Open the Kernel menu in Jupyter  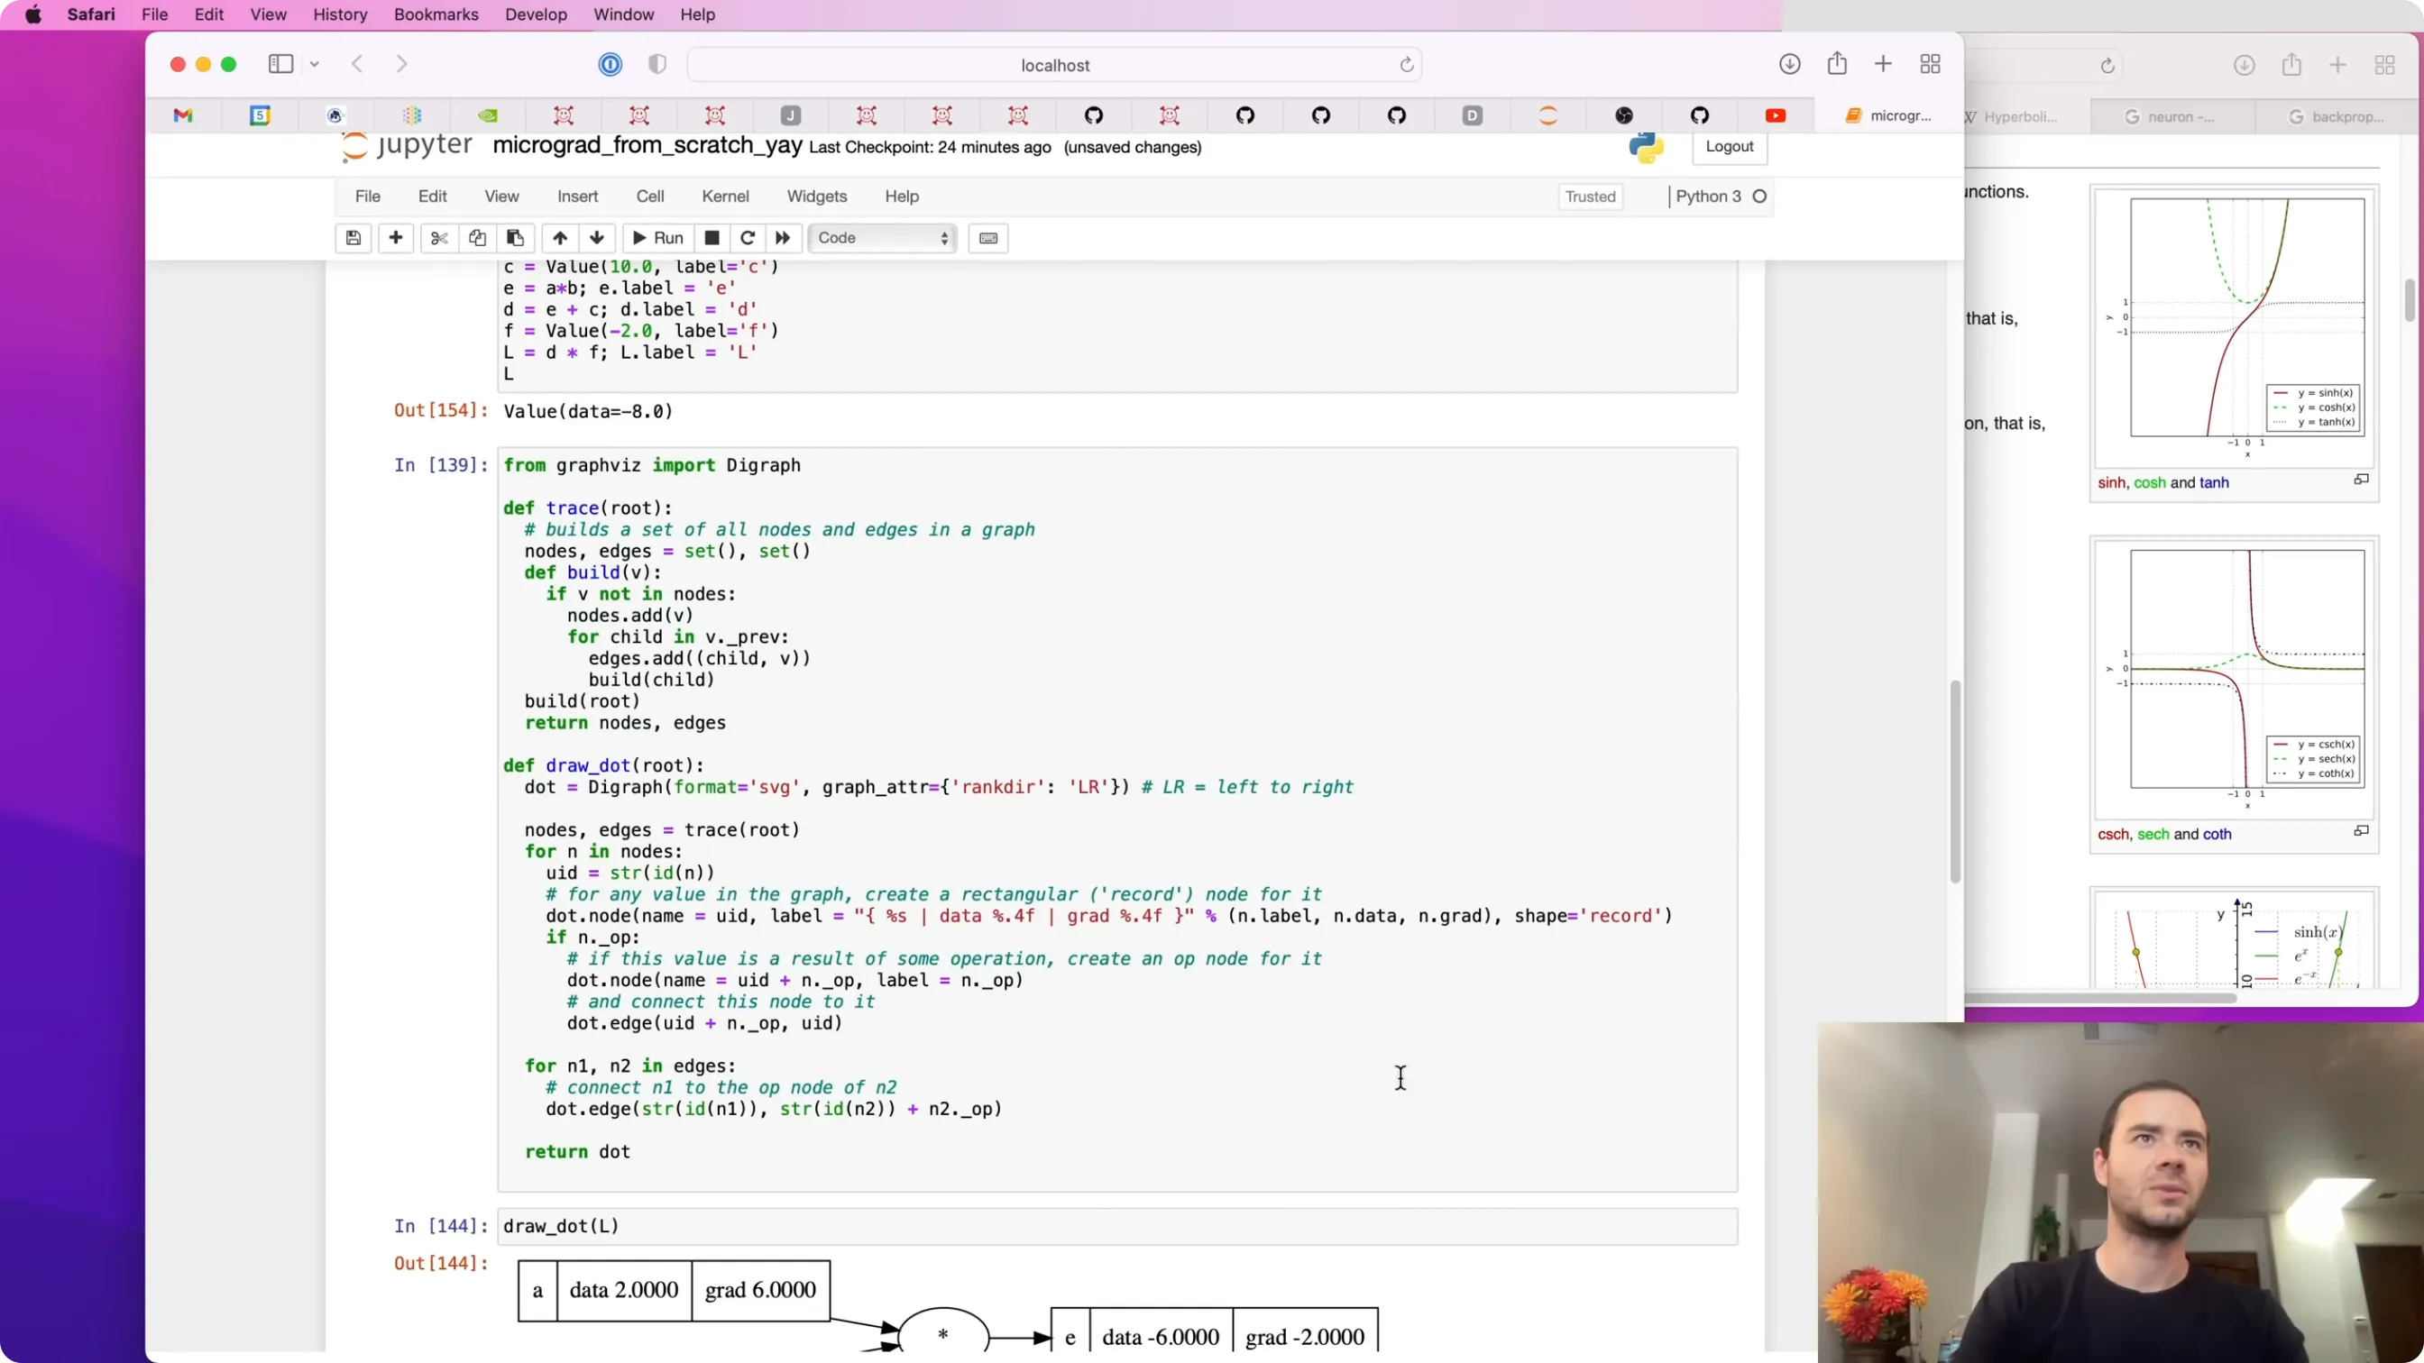tap(724, 197)
